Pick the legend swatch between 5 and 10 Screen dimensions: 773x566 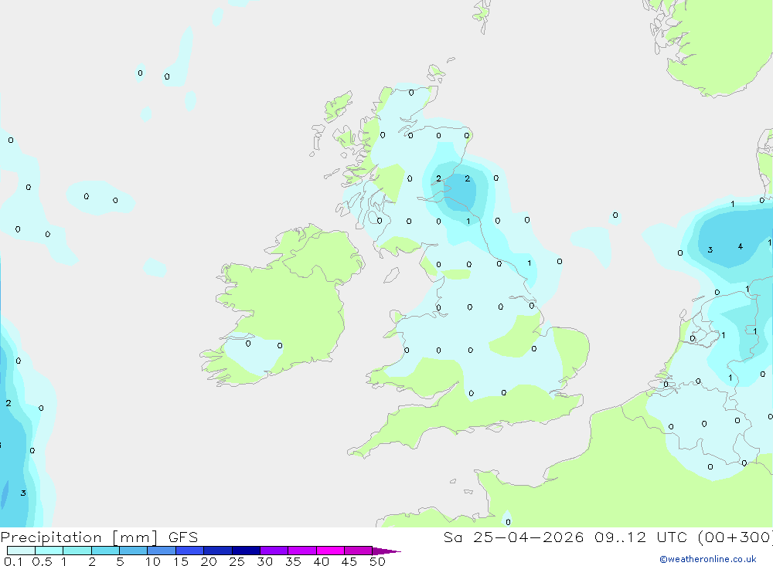click(x=134, y=551)
